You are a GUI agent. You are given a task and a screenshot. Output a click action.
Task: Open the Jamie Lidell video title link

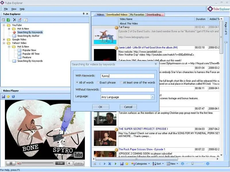(x=148, y=48)
